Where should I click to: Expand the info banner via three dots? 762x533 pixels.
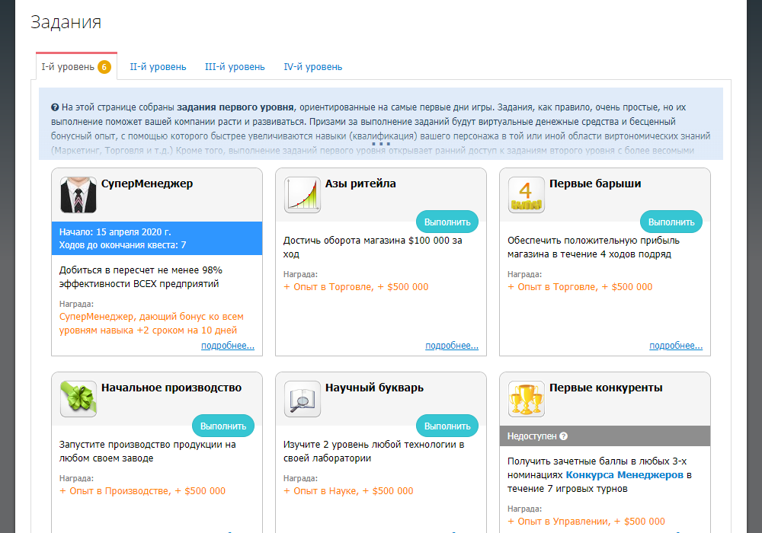(381, 144)
